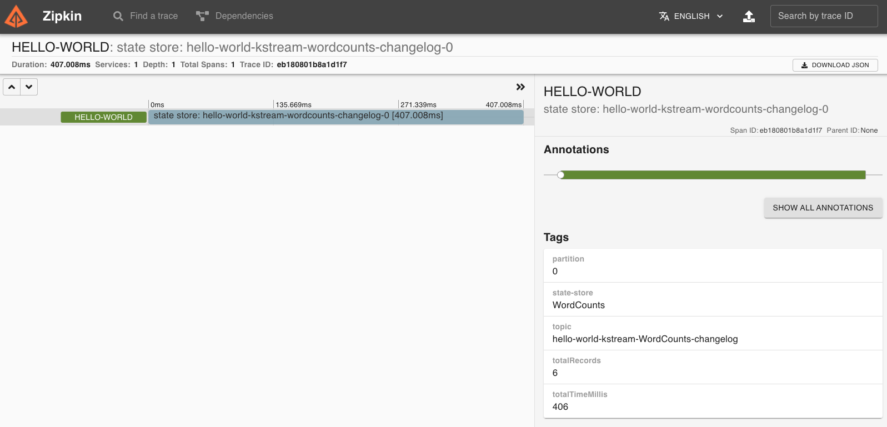Click the HELLO-WORLD heading in detail panel

coord(592,92)
